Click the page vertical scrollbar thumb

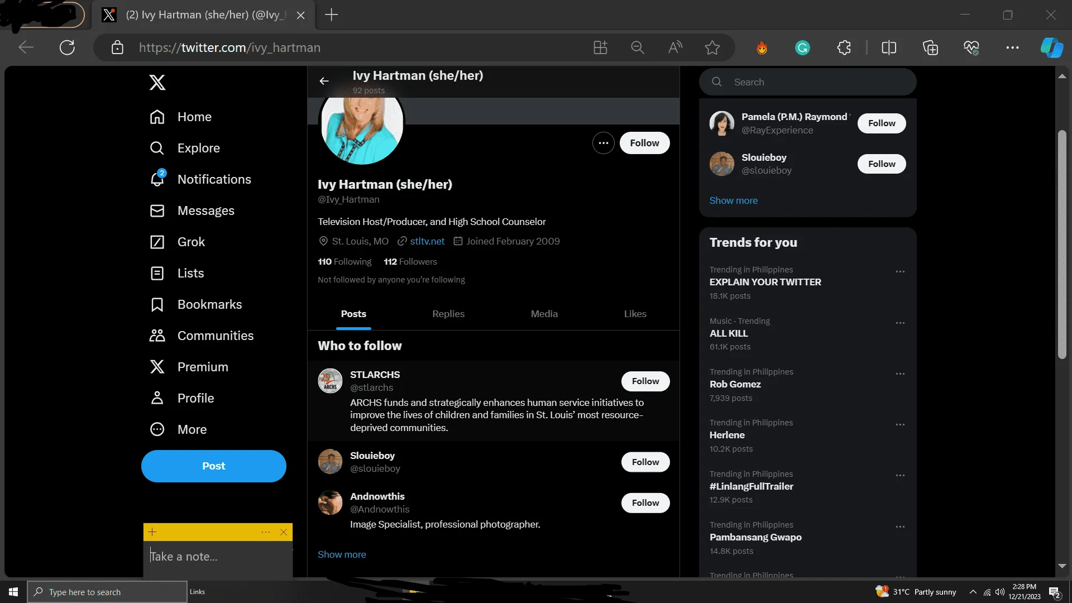1062,244
